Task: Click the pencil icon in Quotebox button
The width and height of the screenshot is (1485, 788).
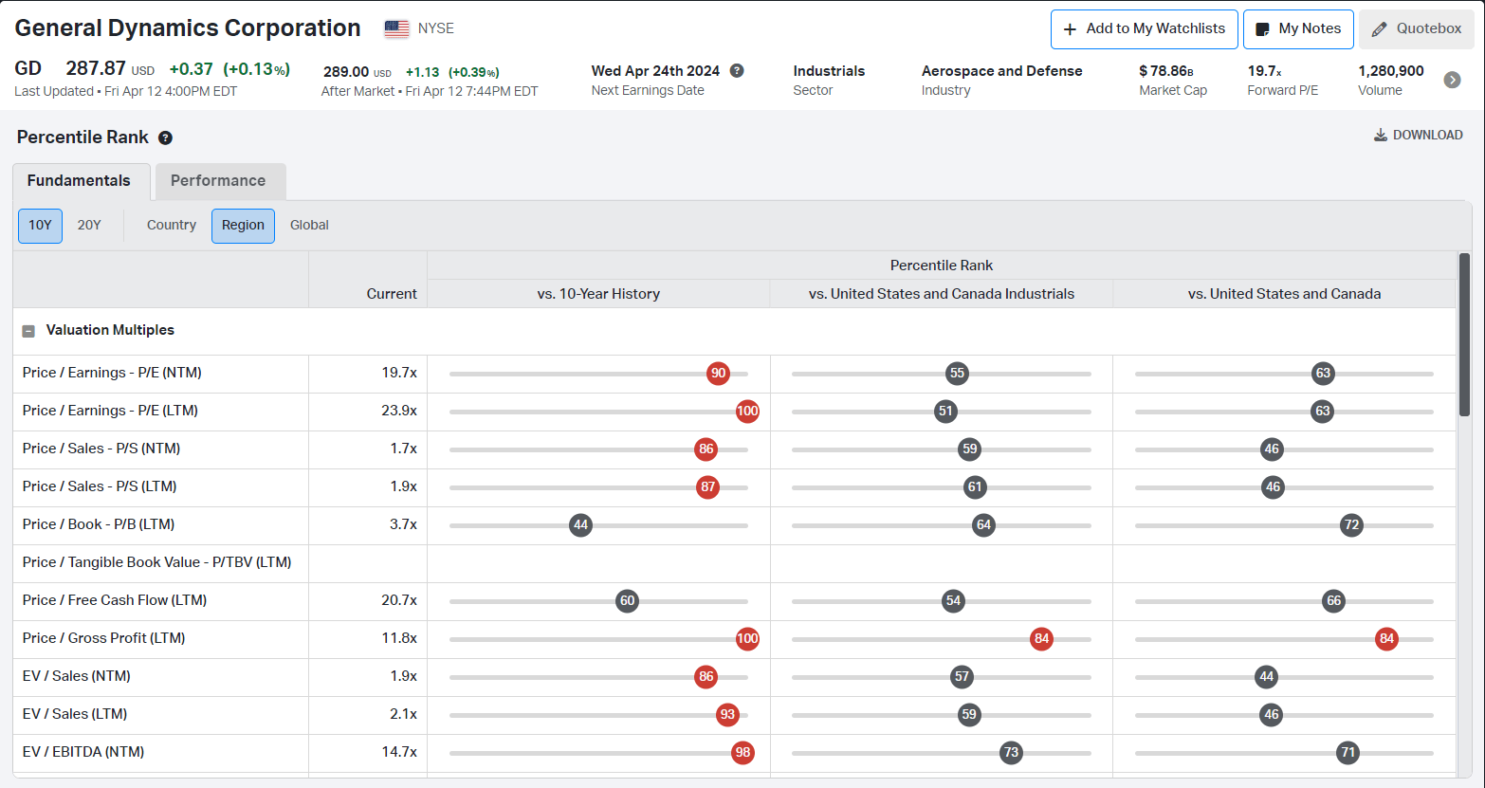Action: 1379,29
